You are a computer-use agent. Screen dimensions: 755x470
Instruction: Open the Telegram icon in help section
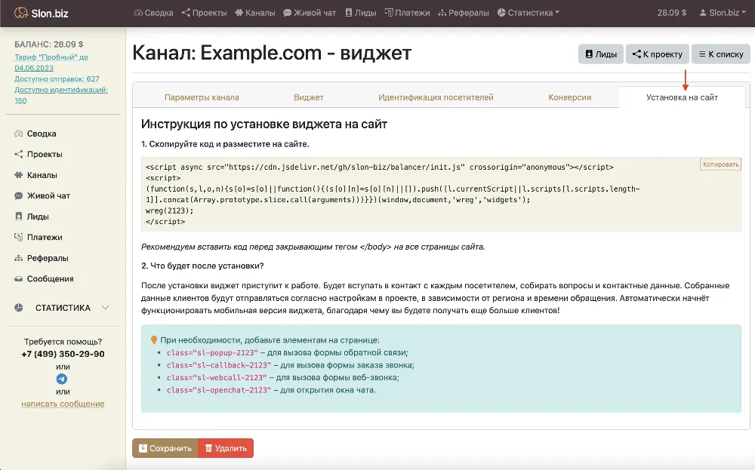(62, 379)
